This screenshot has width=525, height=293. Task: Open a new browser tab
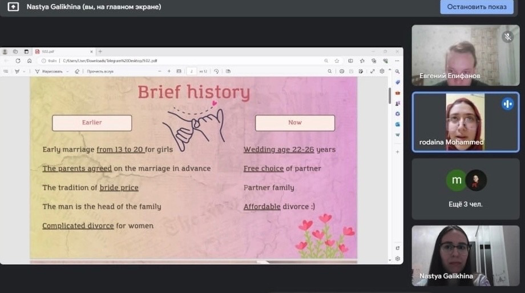(x=100, y=51)
